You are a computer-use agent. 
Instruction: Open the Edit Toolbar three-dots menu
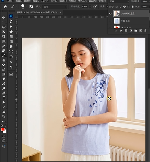[x=4, y=121]
